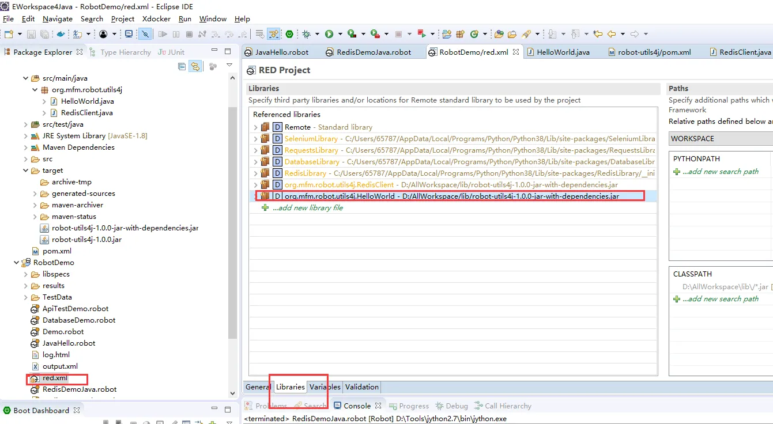
Task: Select org.mfm.robot.utils4j.HelloWorld library row
Action: [454, 196]
